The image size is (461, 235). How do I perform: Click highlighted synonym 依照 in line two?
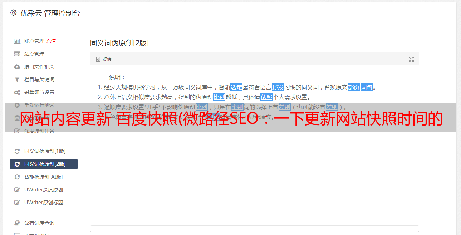(266, 97)
